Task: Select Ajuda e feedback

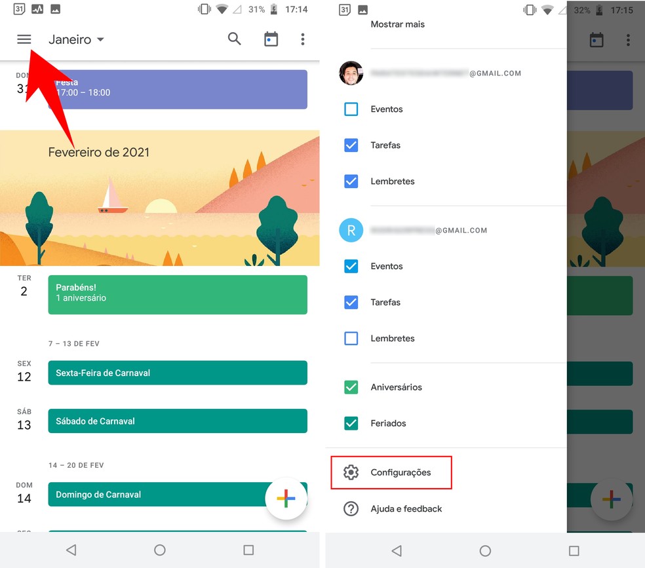Action: [x=406, y=508]
